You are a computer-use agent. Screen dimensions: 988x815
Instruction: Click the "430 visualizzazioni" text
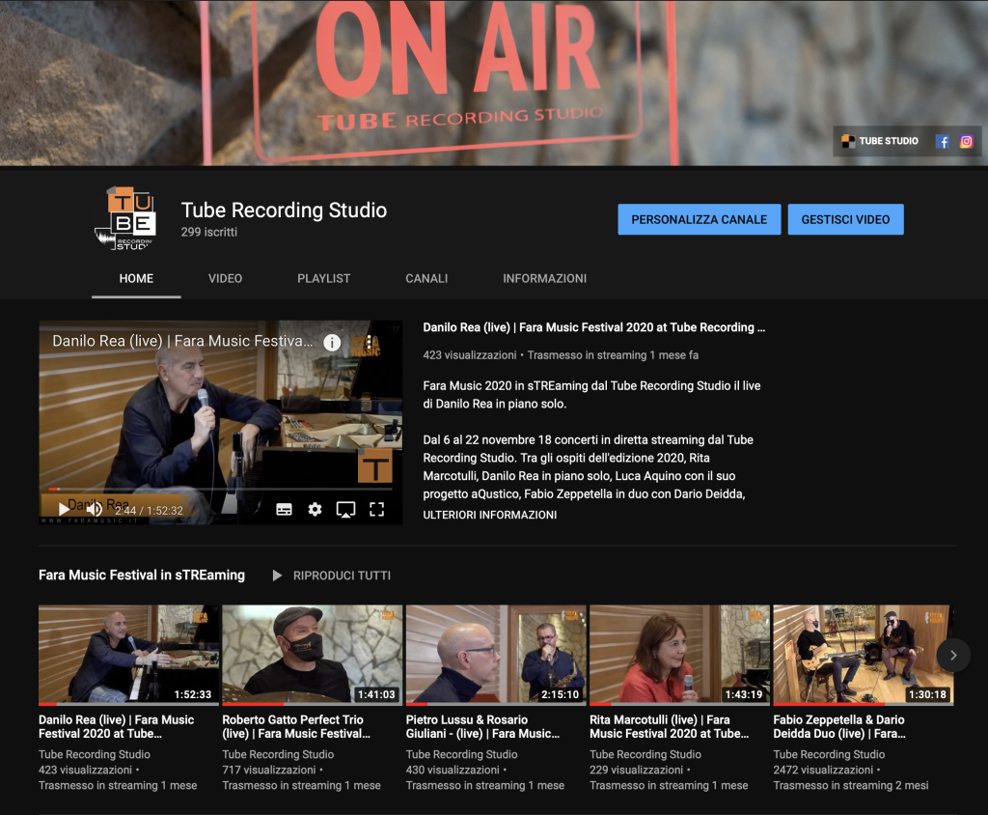point(453,771)
